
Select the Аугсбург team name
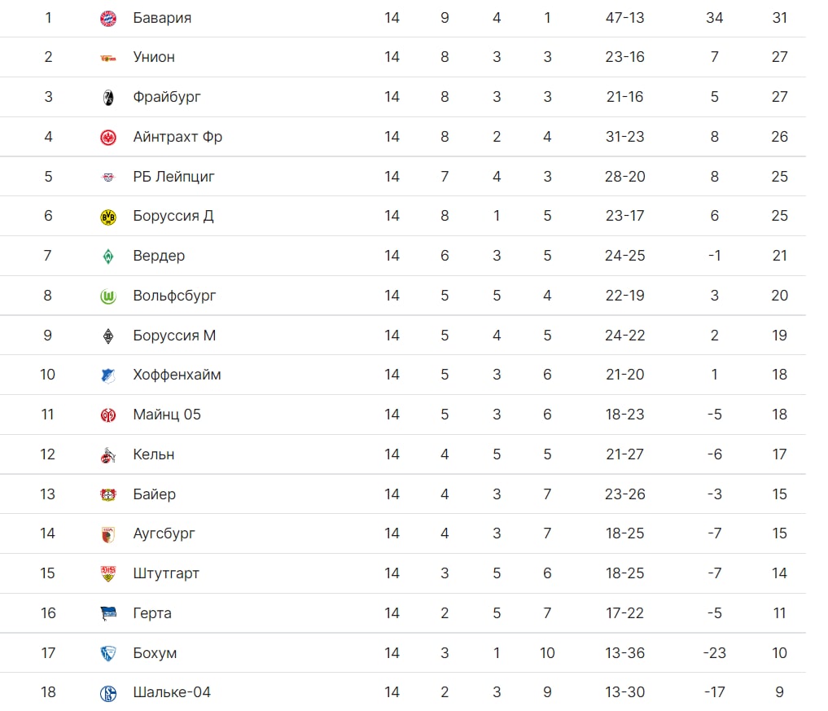(164, 533)
